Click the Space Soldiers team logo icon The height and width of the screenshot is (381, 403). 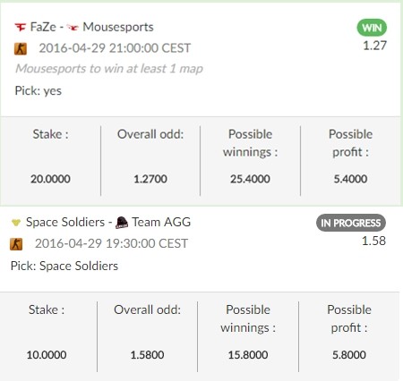pyautogui.click(x=16, y=223)
